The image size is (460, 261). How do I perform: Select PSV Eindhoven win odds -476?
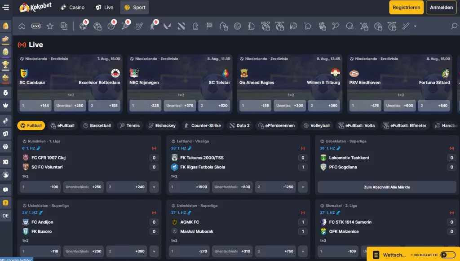[x=365, y=106]
